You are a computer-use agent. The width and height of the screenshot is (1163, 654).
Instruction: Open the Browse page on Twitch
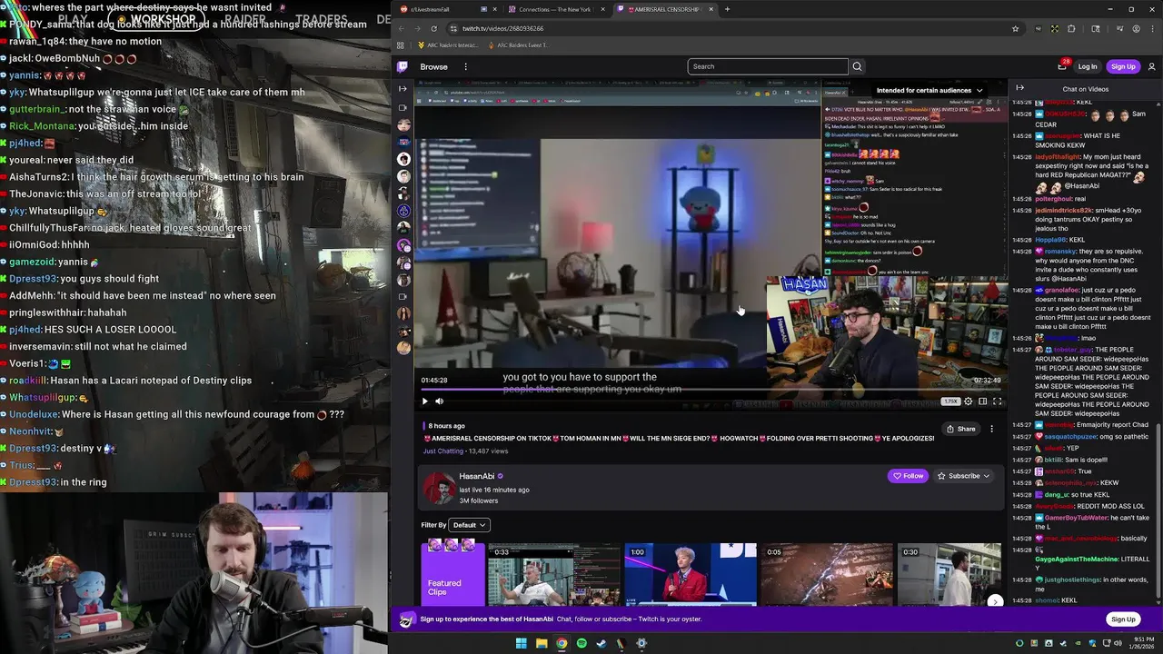(x=433, y=66)
